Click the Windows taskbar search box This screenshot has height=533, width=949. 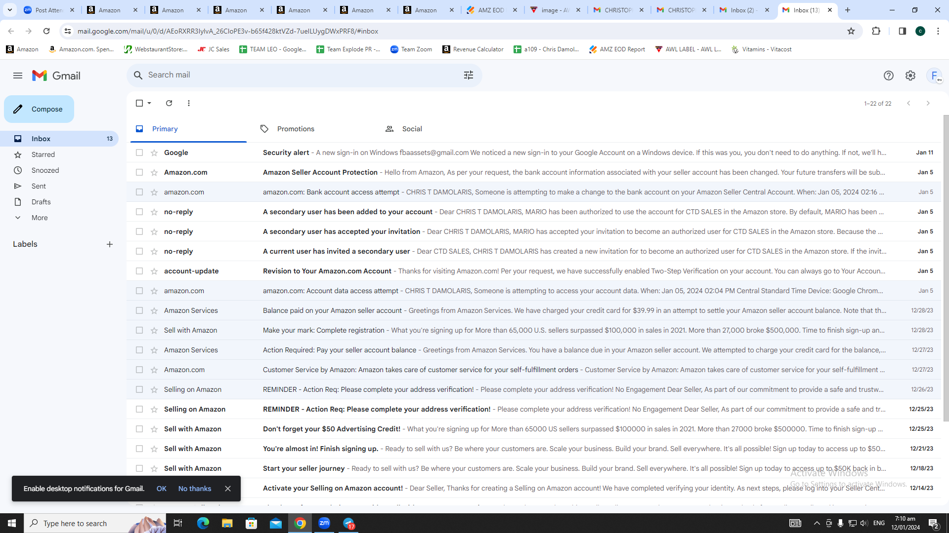[95, 523]
